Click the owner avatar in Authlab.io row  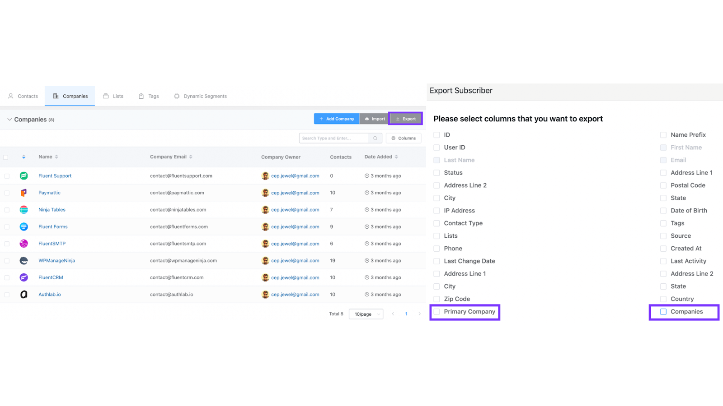[x=265, y=295]
